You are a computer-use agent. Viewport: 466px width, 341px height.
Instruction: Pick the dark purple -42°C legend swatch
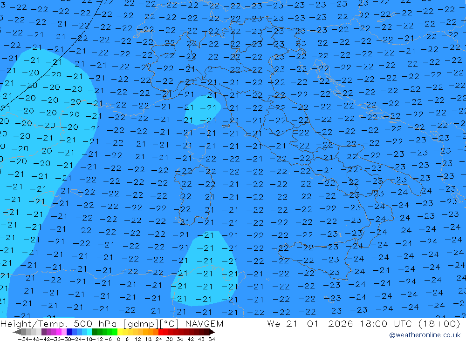44,332
